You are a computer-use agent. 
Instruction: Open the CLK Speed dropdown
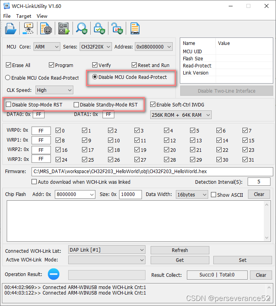point(54,90)
